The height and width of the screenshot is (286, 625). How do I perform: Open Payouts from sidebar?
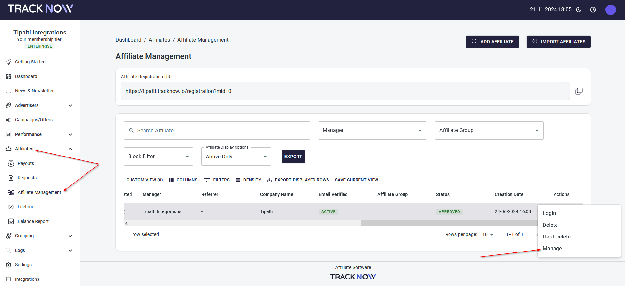click(26, 163)
